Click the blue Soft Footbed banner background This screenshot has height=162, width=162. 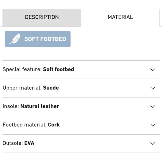pos(38,39)
